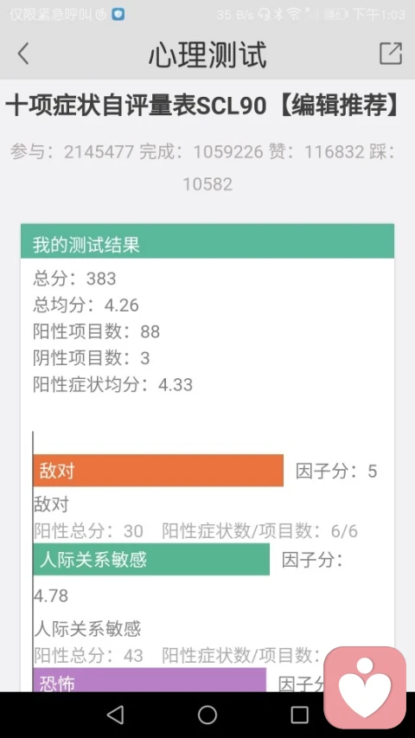Tap the 总分：383 score line
Image resolution: width=415 pixels, height=738 pixels.
(74, 279)
